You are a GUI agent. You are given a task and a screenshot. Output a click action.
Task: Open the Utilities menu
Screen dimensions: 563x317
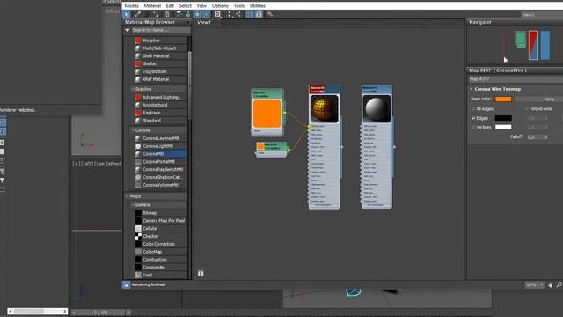(x=258, y=6)
